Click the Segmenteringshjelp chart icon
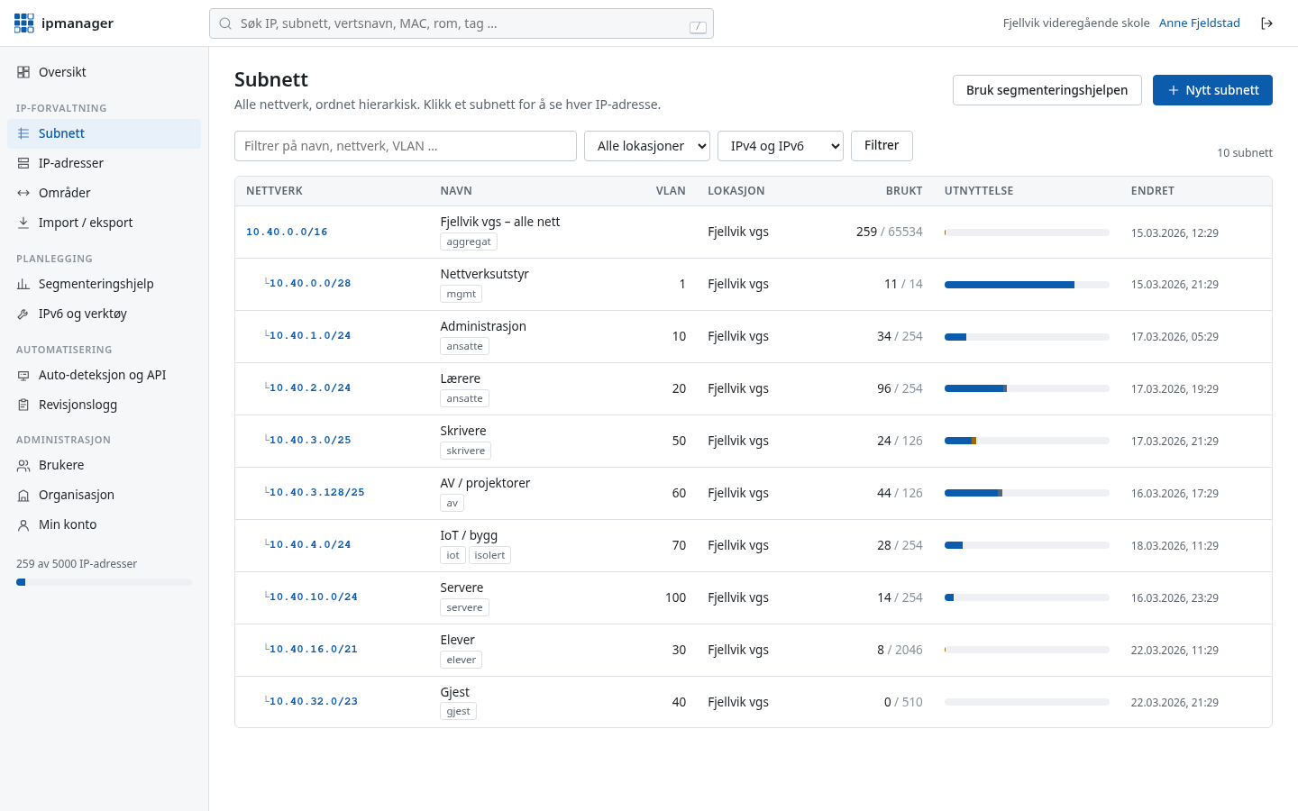 [23, 284]
